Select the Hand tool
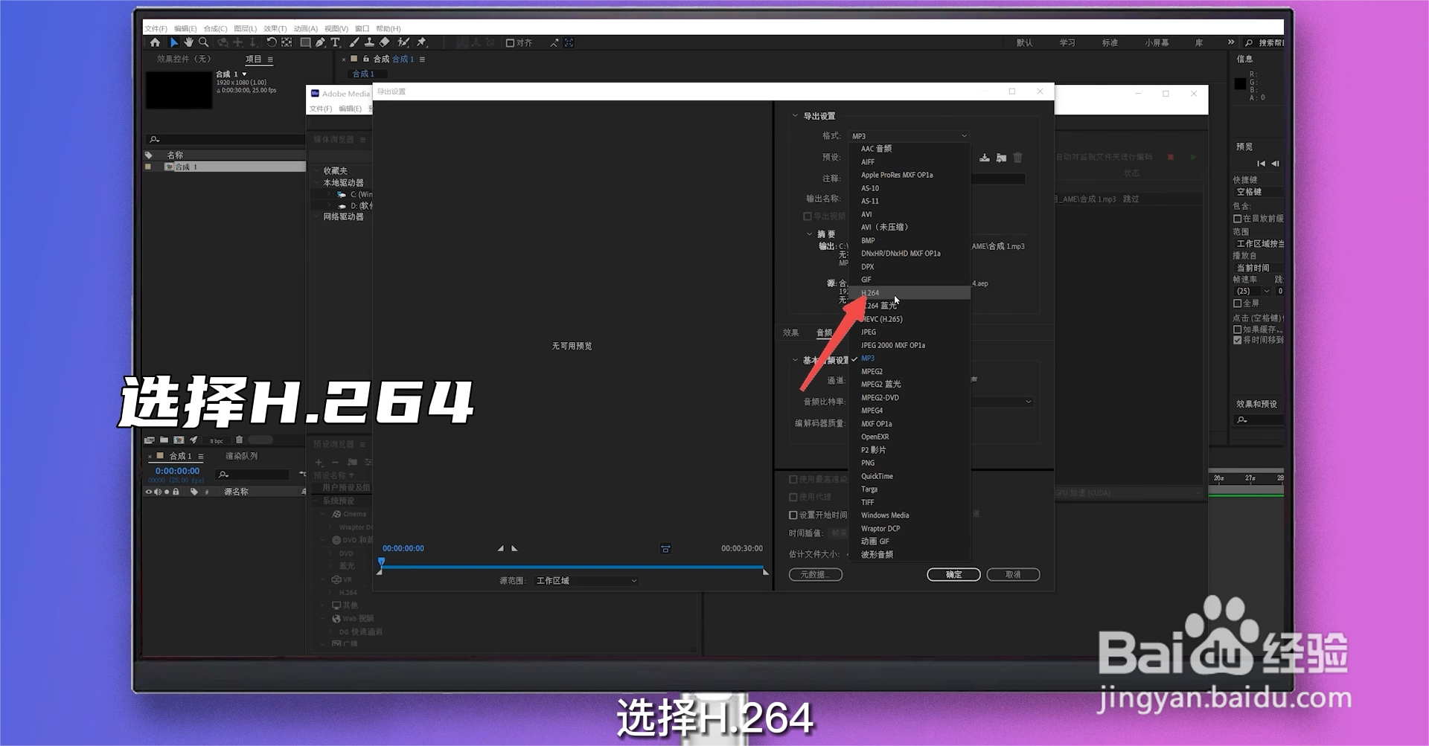 coord(188,42)
